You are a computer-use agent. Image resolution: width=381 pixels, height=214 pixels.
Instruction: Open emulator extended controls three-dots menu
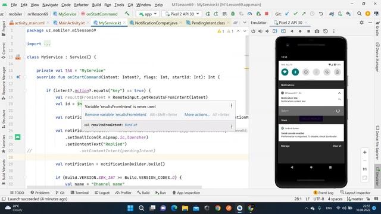point(334,32)
